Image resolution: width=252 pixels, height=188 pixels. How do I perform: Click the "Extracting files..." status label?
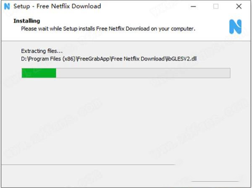(42, 51)
